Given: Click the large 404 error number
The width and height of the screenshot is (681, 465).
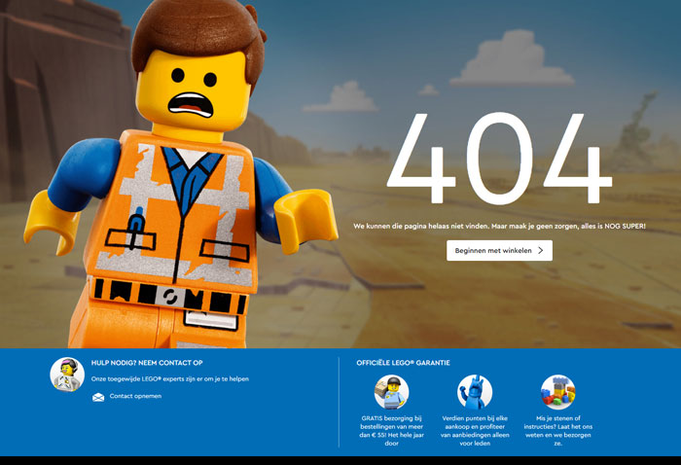Looking at the screenshot, I should 499,159.
